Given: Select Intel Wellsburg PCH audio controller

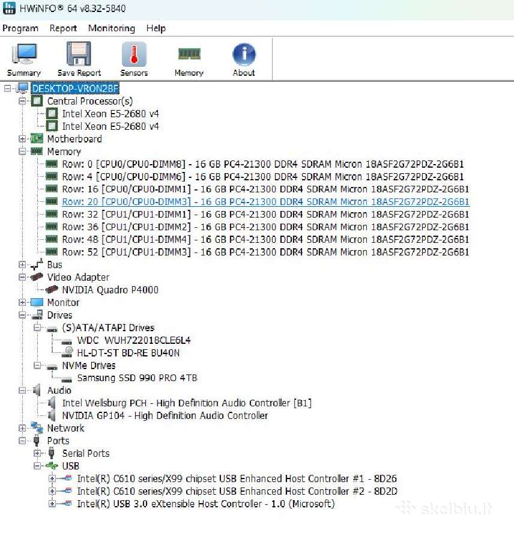Looking at the screenshot, I should click(187, 403).
